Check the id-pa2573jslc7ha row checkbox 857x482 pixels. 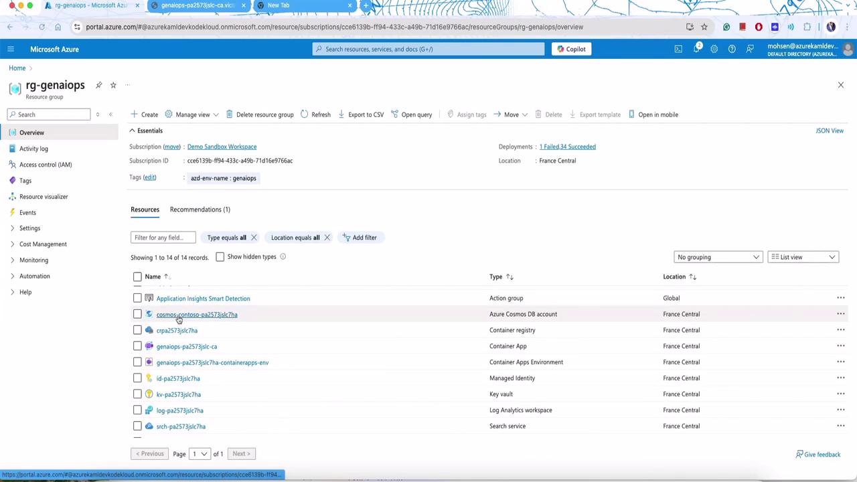pyautogui.click(x=137, y=378)
